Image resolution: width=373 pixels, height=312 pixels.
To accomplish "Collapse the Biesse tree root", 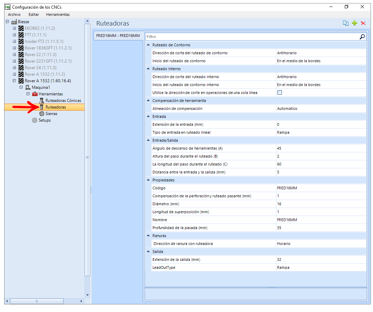I will [x=7, y=22].
